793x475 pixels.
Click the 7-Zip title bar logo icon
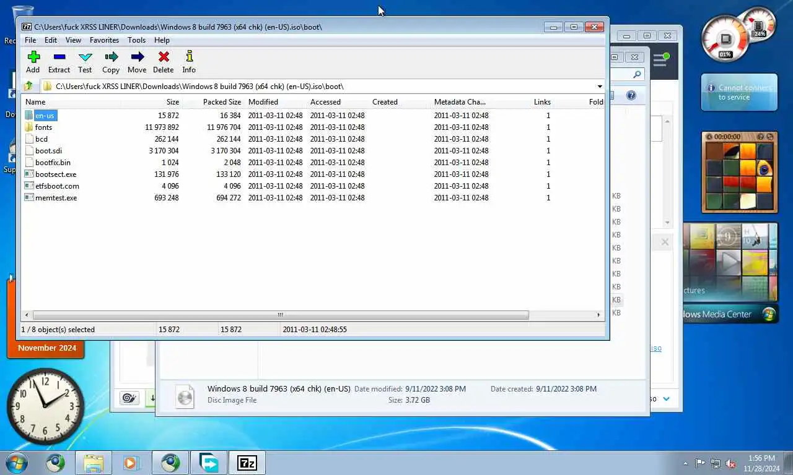tap(27, 27)
